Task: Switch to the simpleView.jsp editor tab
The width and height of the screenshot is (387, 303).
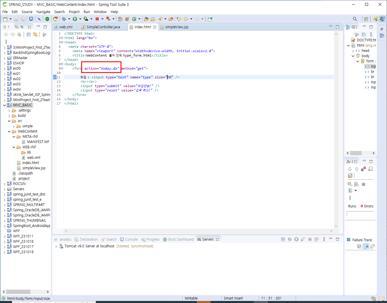Action: pos(177,27)
